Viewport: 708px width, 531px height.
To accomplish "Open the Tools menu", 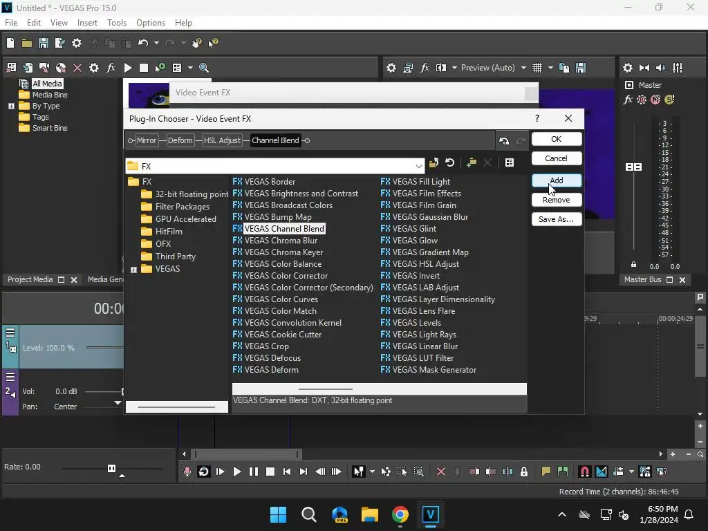I will [116, 23].
